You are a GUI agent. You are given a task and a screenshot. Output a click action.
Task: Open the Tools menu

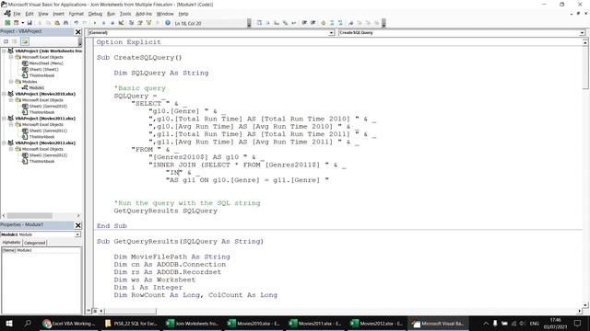coord(125,14)
